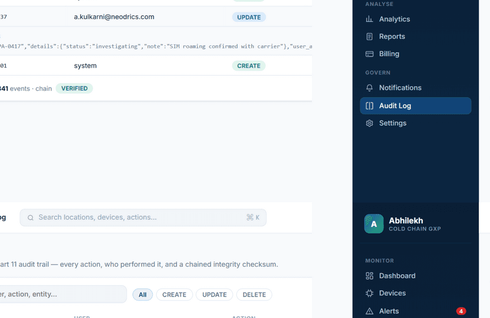The image size is (490, 318).
Task: Open the Devices page
Action: pos(415,293)
